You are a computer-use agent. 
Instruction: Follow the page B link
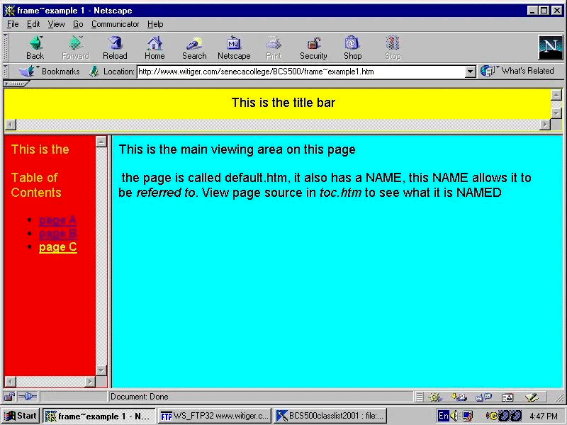[x=58, y=234]
